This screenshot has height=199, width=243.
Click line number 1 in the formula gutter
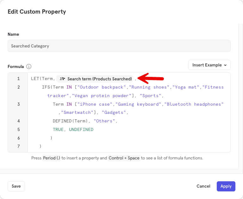[18, 79]
